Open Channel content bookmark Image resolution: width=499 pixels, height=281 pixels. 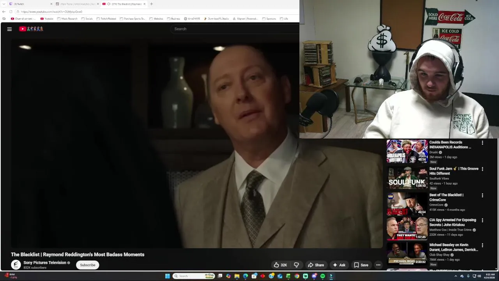[x=23, y=19]
